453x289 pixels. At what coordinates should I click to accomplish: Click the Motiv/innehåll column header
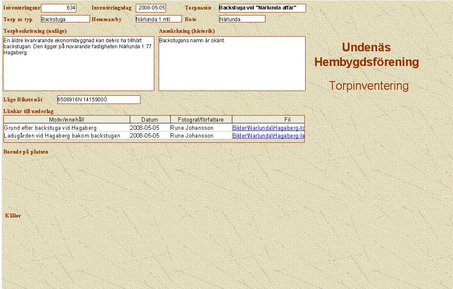[x=67, y=119]
